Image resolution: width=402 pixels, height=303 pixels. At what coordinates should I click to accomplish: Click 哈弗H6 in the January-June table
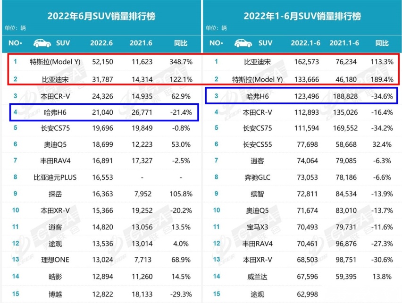click(257, 96)
